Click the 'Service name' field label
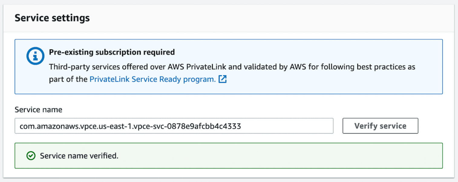 (x=38, y=109)
